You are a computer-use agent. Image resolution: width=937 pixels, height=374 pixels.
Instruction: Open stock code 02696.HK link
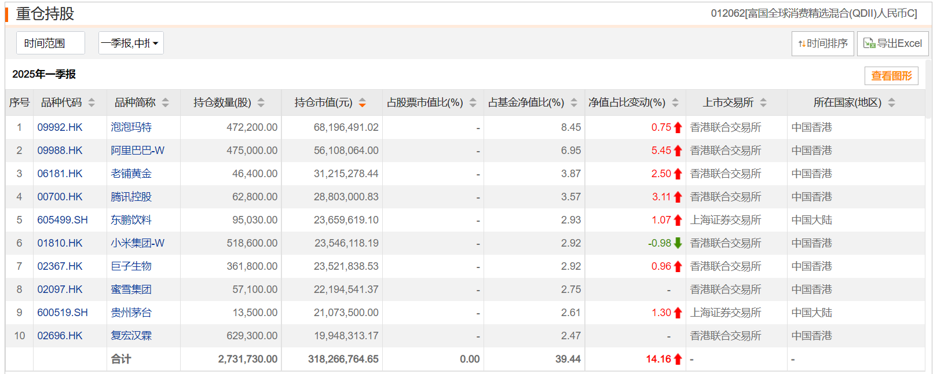(x=60, y=336)
